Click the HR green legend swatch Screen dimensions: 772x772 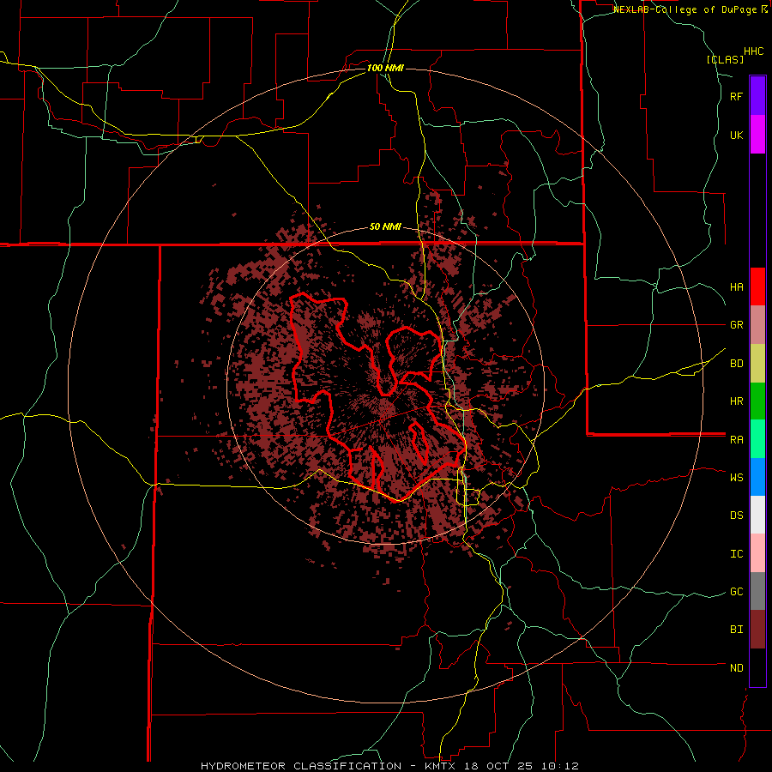tap(757, 401)
